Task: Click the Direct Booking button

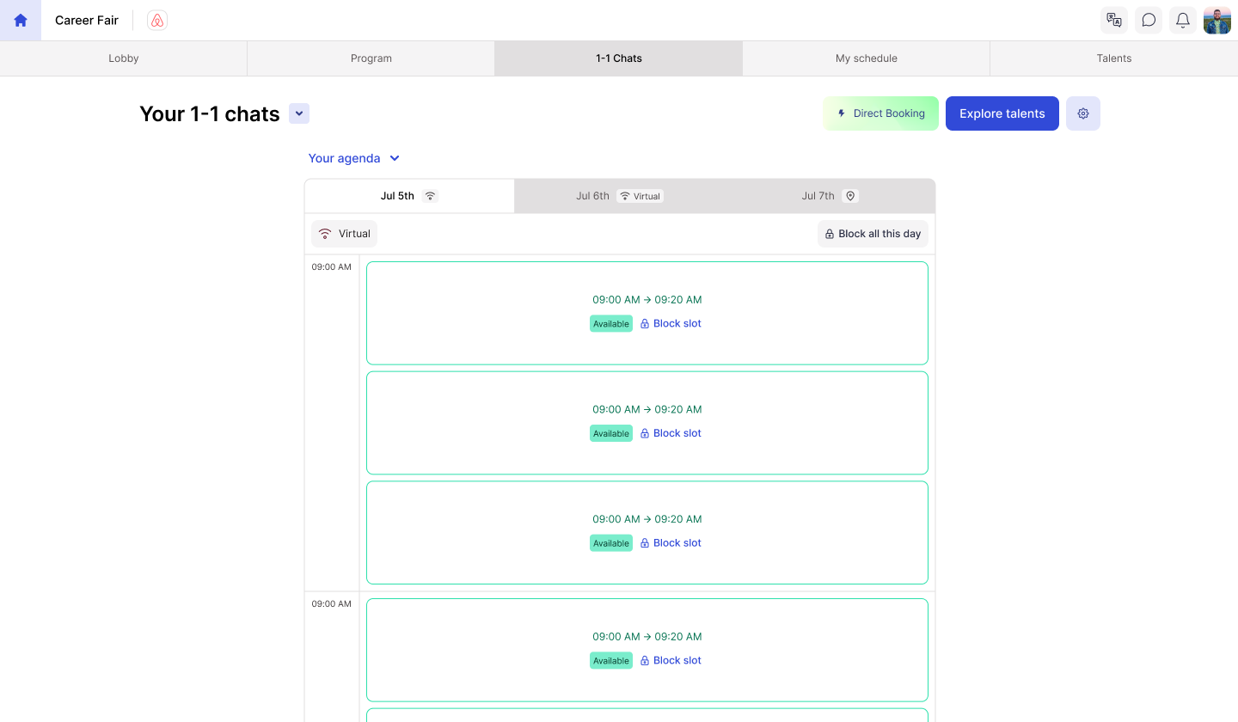Action: pyautogui.click(x=880, y=113)
